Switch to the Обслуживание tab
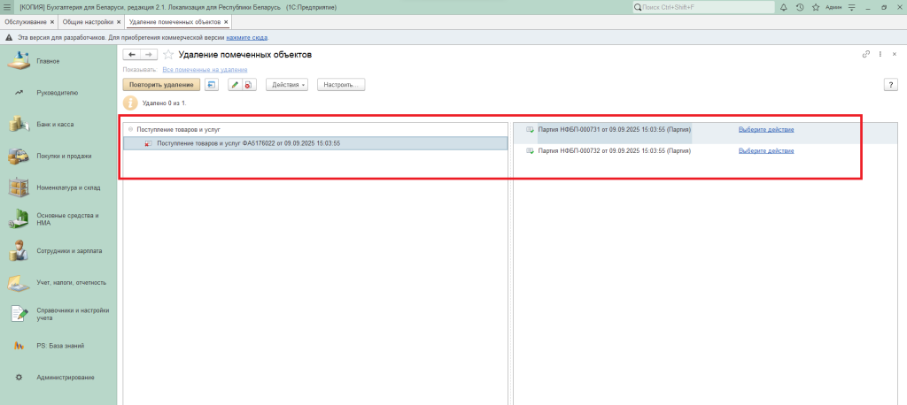The width and height of the screenshot is (907, 405). point(26,21)
